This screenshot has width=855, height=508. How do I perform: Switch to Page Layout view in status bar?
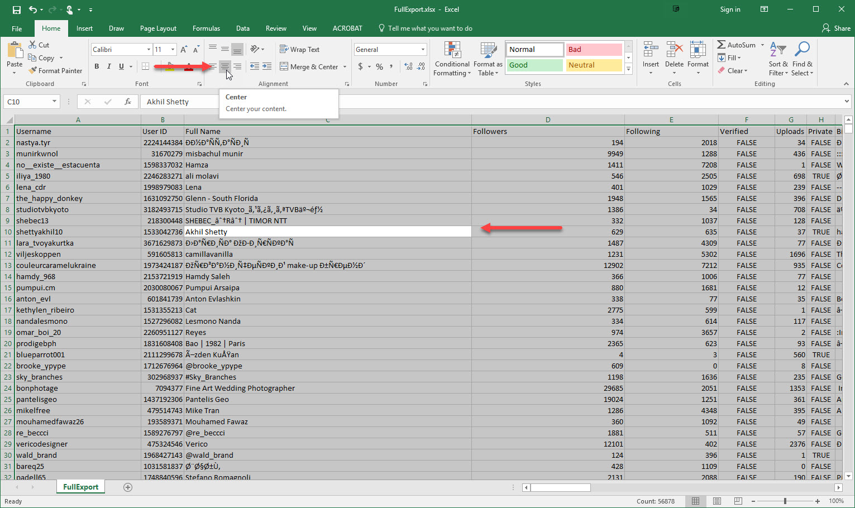pyautogui.click(x=717, y=501)
